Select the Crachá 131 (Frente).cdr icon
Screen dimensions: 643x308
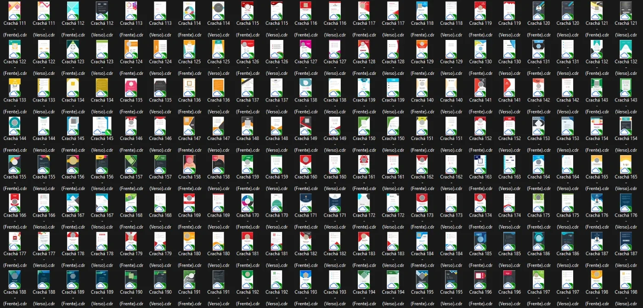[538, 49]
